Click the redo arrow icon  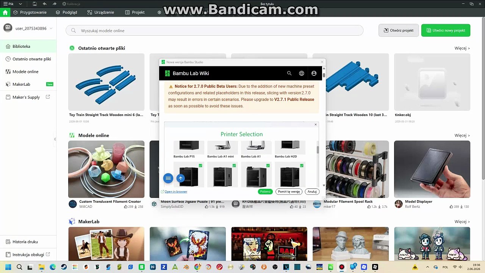tap(55, 4)
